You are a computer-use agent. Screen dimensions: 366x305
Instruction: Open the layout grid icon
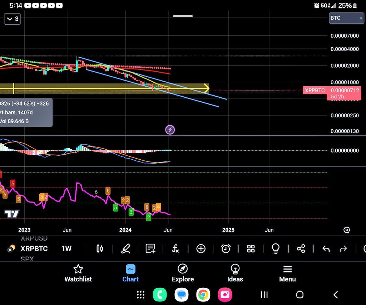tap(251, 249)
